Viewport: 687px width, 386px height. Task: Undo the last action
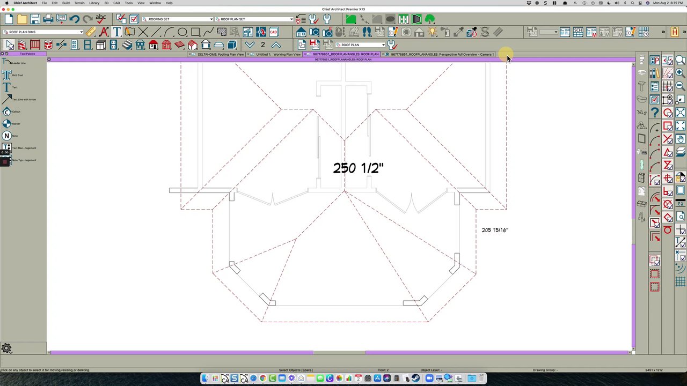pyautogui.click(x=74, y=19)
